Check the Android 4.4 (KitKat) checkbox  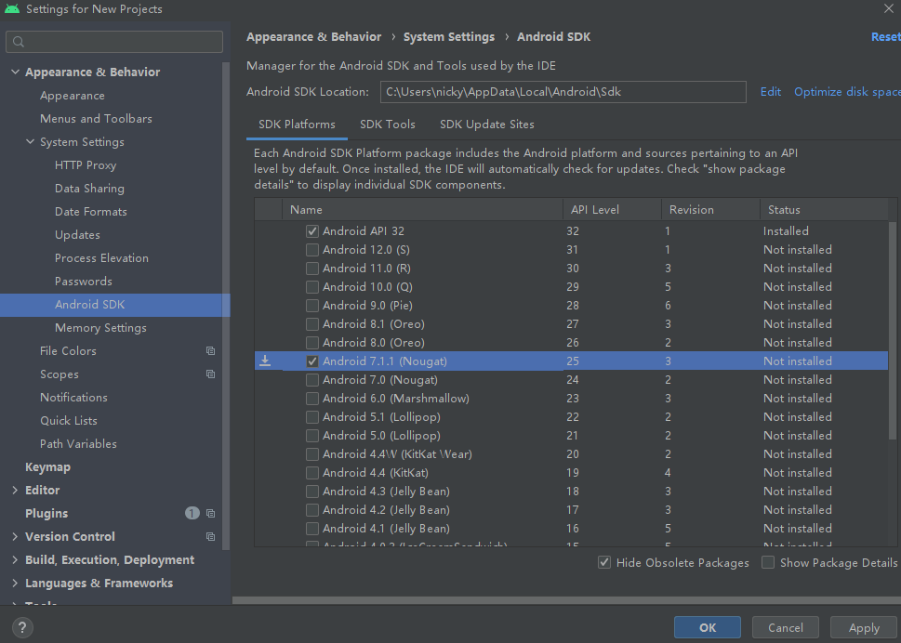click(312, 472)
